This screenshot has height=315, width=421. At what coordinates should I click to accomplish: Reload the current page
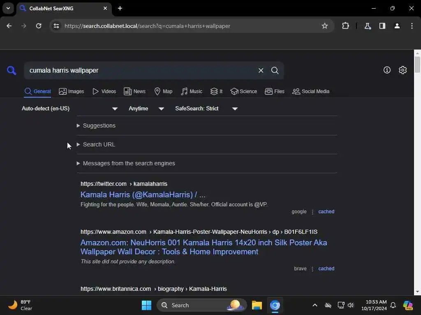pyautogui.click(x=39, y=26)
